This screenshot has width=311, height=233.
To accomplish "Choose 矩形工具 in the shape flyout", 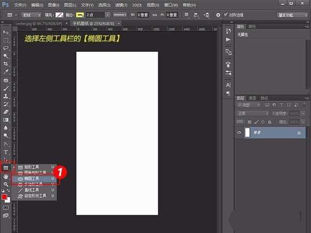I will point(32,167).
